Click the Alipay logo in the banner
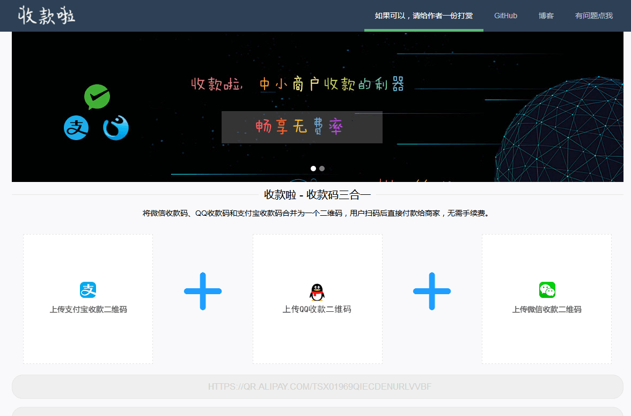 (76, 127)
